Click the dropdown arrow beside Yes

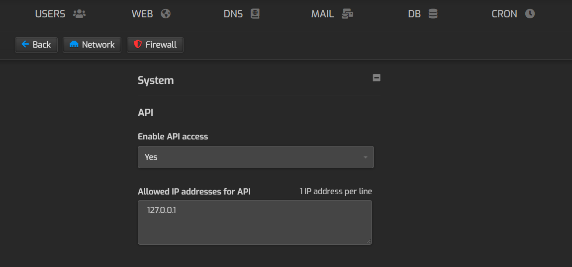tap(365, 157)
